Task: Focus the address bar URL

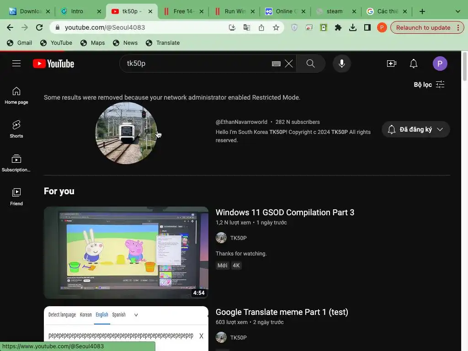Action: tap(105, 28)
